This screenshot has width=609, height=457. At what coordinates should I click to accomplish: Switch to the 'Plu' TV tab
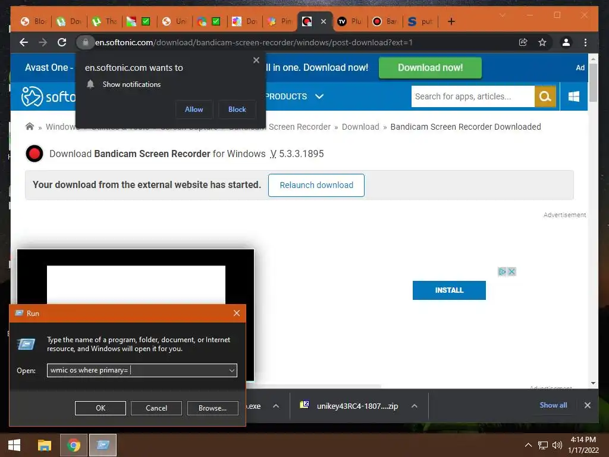point(350,21)
